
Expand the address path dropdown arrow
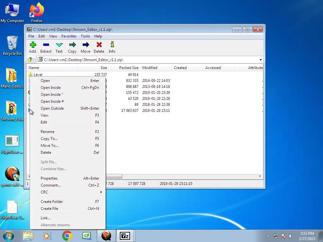point(261,60)
